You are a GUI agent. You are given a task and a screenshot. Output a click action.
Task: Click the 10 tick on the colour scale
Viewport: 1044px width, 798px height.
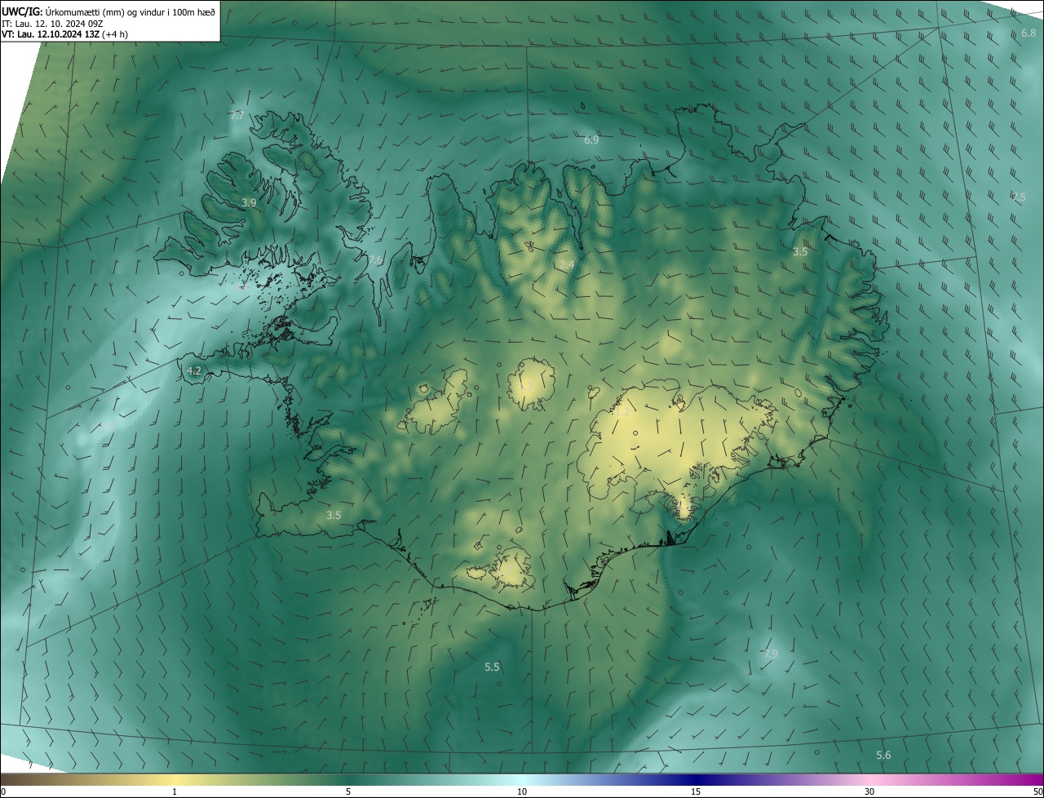point(522,791)
